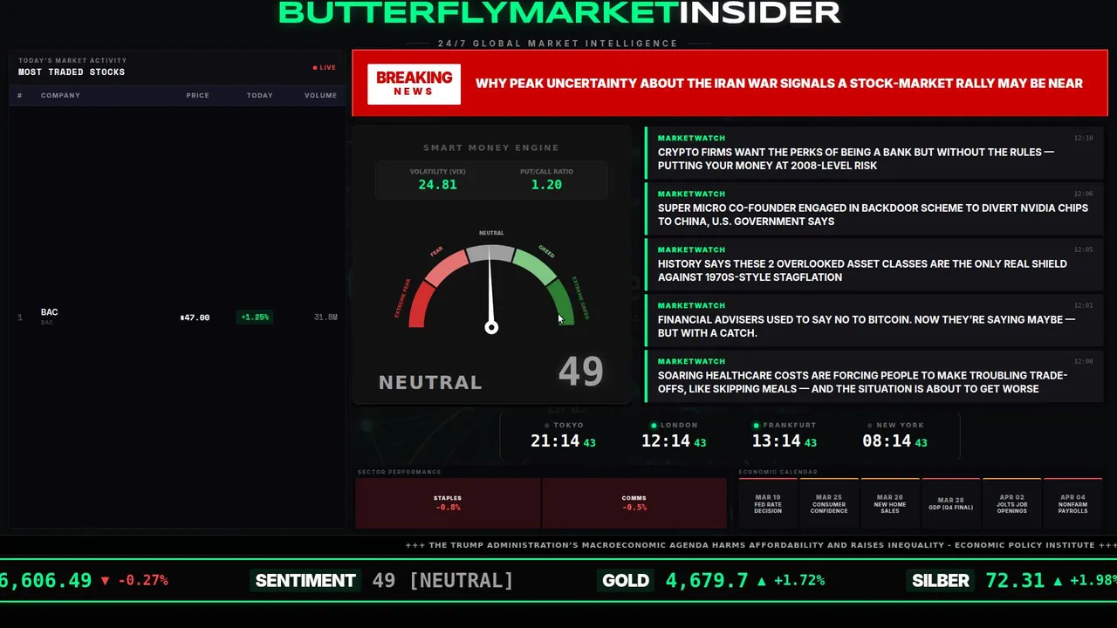The image size is (1117, 628).
Task: Open the Mar 28 GDP (Q4 Final) event
Action: [x=951, y=503]
